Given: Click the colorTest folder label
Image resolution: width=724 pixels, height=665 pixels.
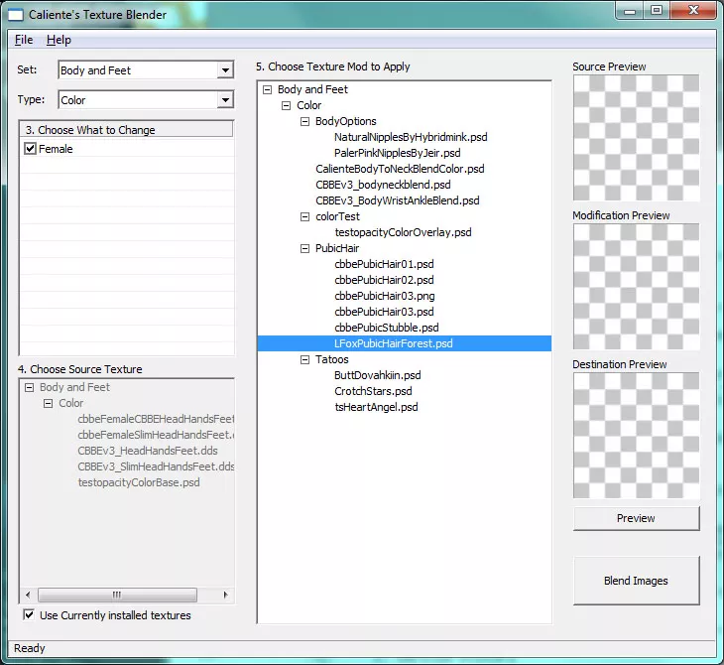Looking at the screenshot, I should click(x=337, y=216).
